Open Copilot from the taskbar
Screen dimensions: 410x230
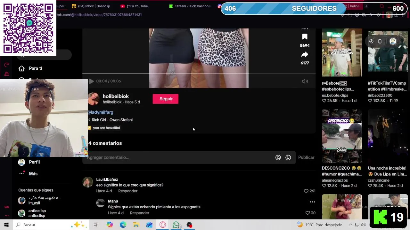pos(110,225)
